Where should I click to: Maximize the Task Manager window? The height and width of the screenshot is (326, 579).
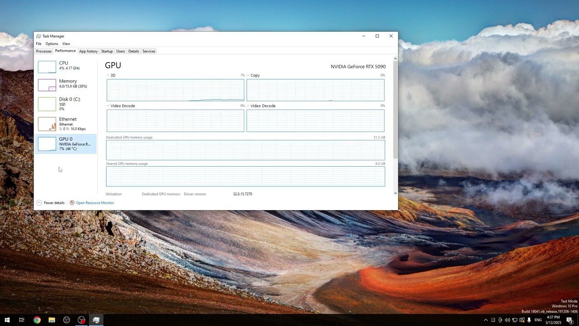(x=377, y=36)
